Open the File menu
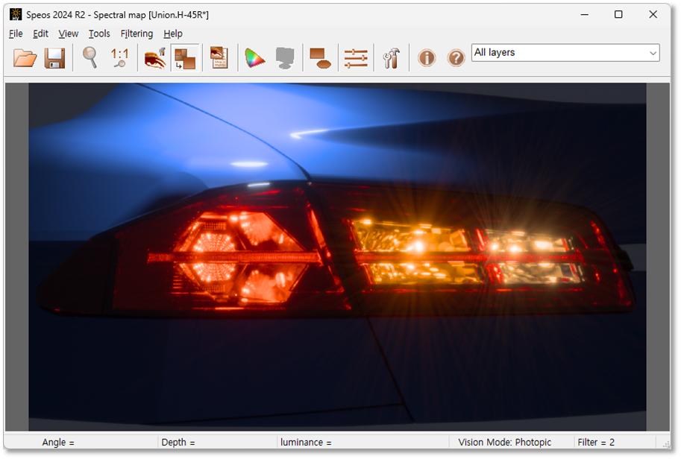The width and height of the screenshot is (681, 459). (x=16, y=34)
